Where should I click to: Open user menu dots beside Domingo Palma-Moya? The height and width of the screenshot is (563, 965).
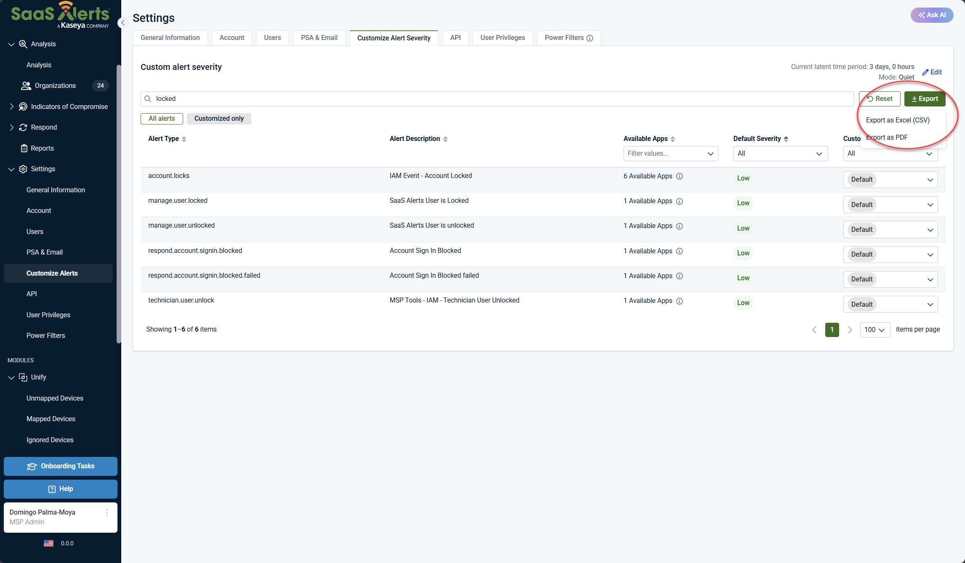click(x=107, y=513)
